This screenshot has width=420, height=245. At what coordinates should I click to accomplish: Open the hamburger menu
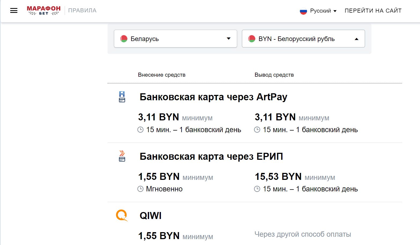(x=14, y=10)
